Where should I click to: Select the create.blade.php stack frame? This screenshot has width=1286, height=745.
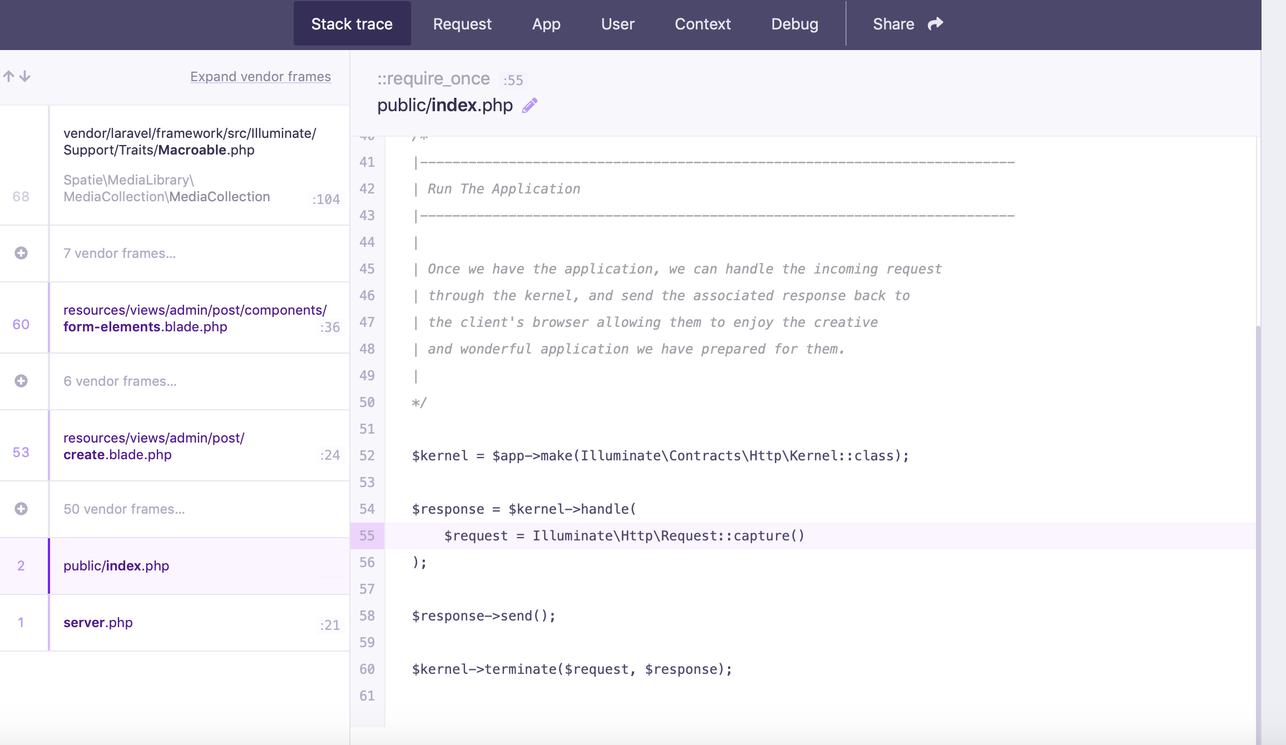154,446
